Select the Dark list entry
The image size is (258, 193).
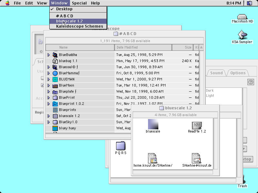pos(210,91)
